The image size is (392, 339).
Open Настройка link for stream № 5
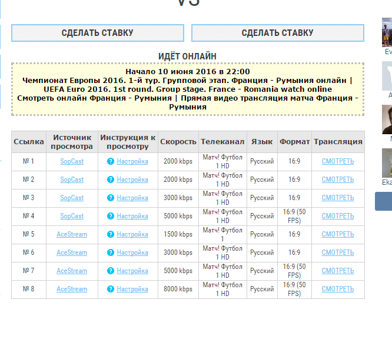pos(132,234)
